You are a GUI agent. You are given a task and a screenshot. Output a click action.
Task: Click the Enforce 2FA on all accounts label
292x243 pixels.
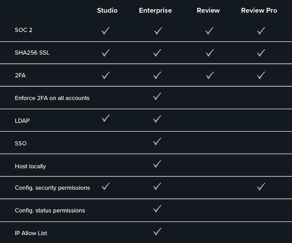coord(52,98)
